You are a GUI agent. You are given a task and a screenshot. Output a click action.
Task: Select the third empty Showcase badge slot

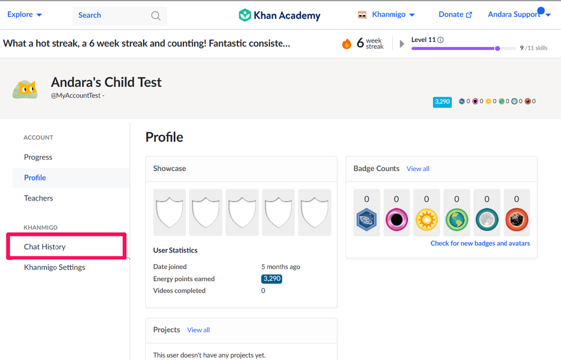click(x=242, y=212)
